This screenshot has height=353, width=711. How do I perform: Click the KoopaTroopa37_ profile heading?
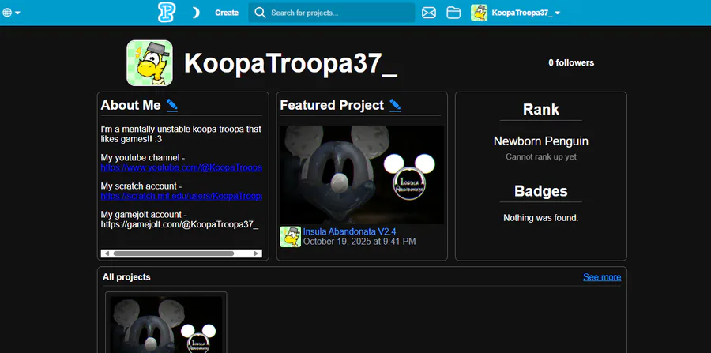[291, 63]
